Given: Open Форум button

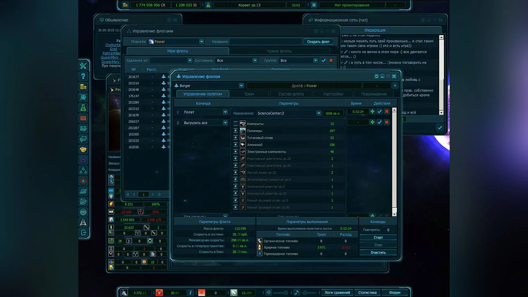Looking at the screenshot, I should click(x=395, y=292).
